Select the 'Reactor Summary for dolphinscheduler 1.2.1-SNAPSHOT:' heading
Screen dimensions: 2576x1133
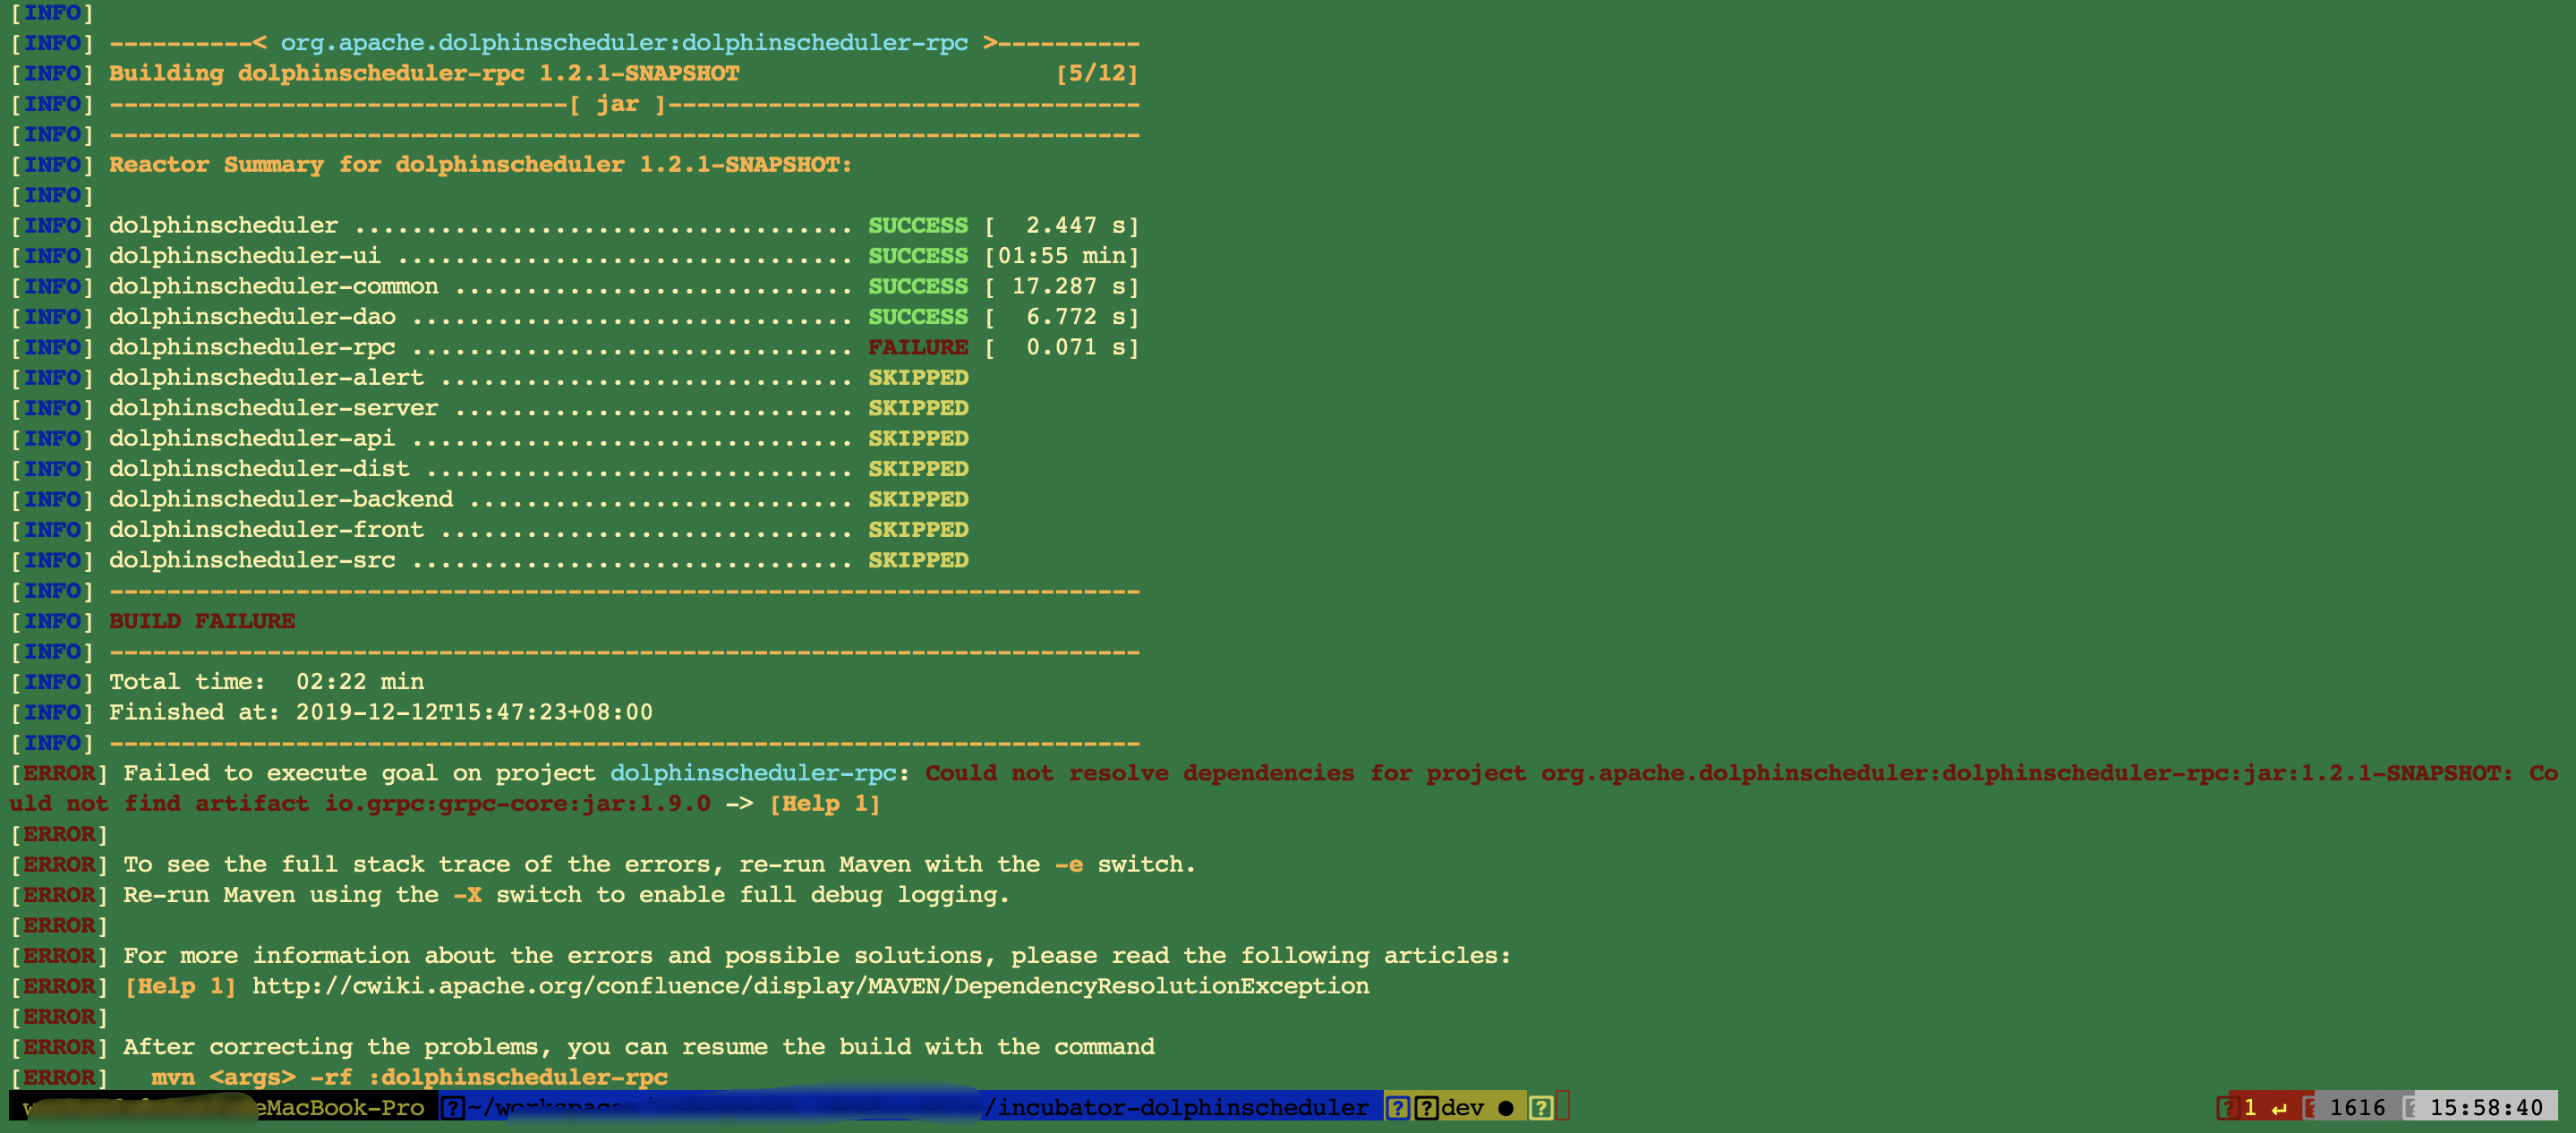[480, 165]
